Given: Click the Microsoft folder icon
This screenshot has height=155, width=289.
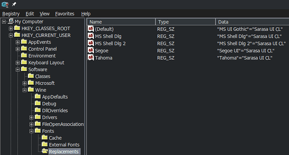Looking at the screenshot, I should click(31, 83).
